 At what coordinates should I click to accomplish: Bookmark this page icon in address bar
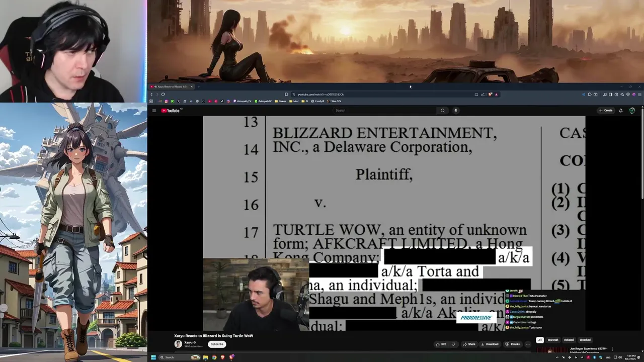286,95
